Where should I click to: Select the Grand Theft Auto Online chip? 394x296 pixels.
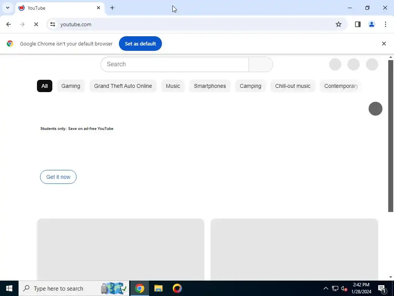coord(123,86)
